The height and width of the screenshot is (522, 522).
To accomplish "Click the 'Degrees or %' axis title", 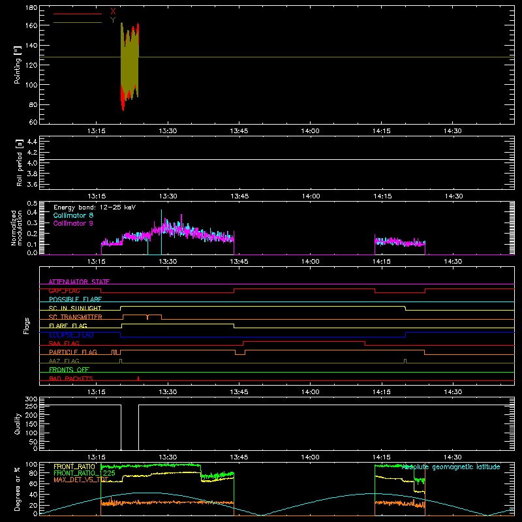I will click(x=18, y=489).
